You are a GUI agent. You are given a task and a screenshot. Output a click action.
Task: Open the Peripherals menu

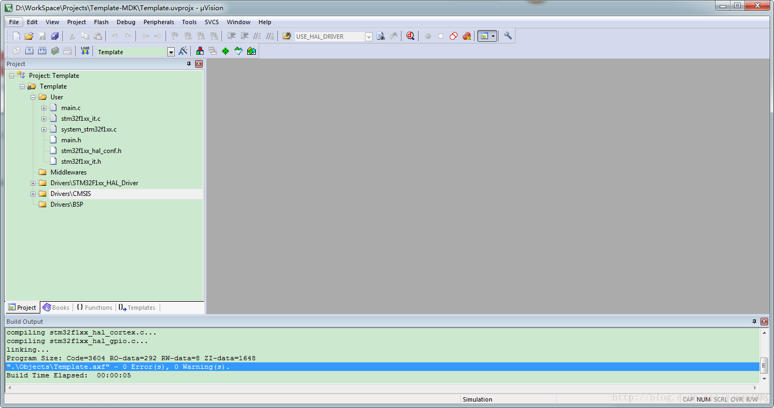159,22
